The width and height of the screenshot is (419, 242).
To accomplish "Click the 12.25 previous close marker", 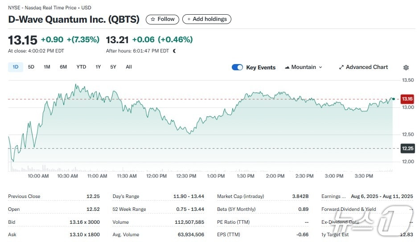I will (407, 148).
